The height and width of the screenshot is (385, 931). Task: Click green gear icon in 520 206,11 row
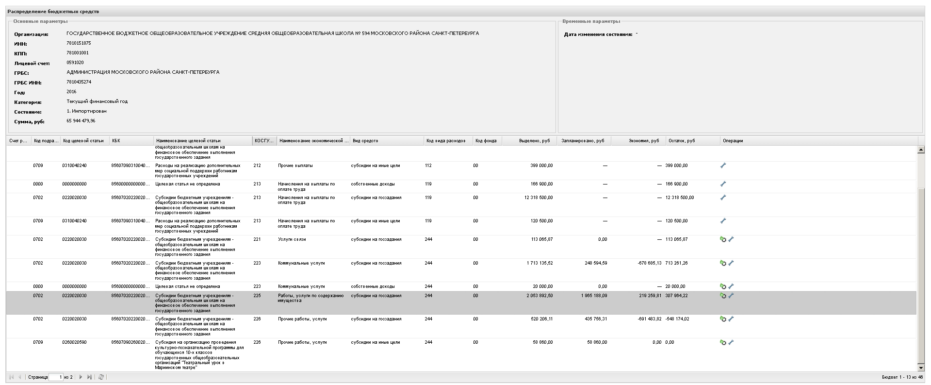click(723, 319)
